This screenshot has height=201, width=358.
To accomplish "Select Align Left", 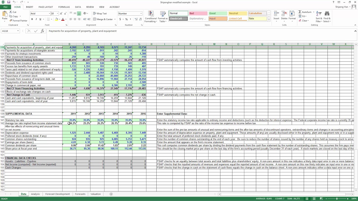I will click(x=71, y=19).
